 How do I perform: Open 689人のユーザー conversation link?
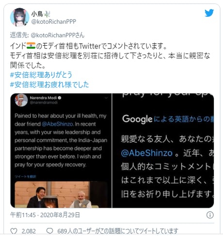[118, 231]
